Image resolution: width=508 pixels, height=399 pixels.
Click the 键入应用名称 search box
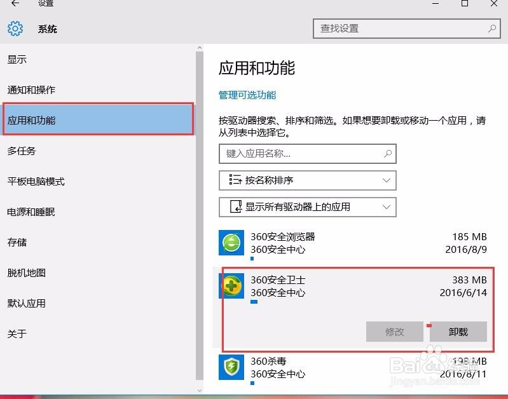(x=308, y=154)
